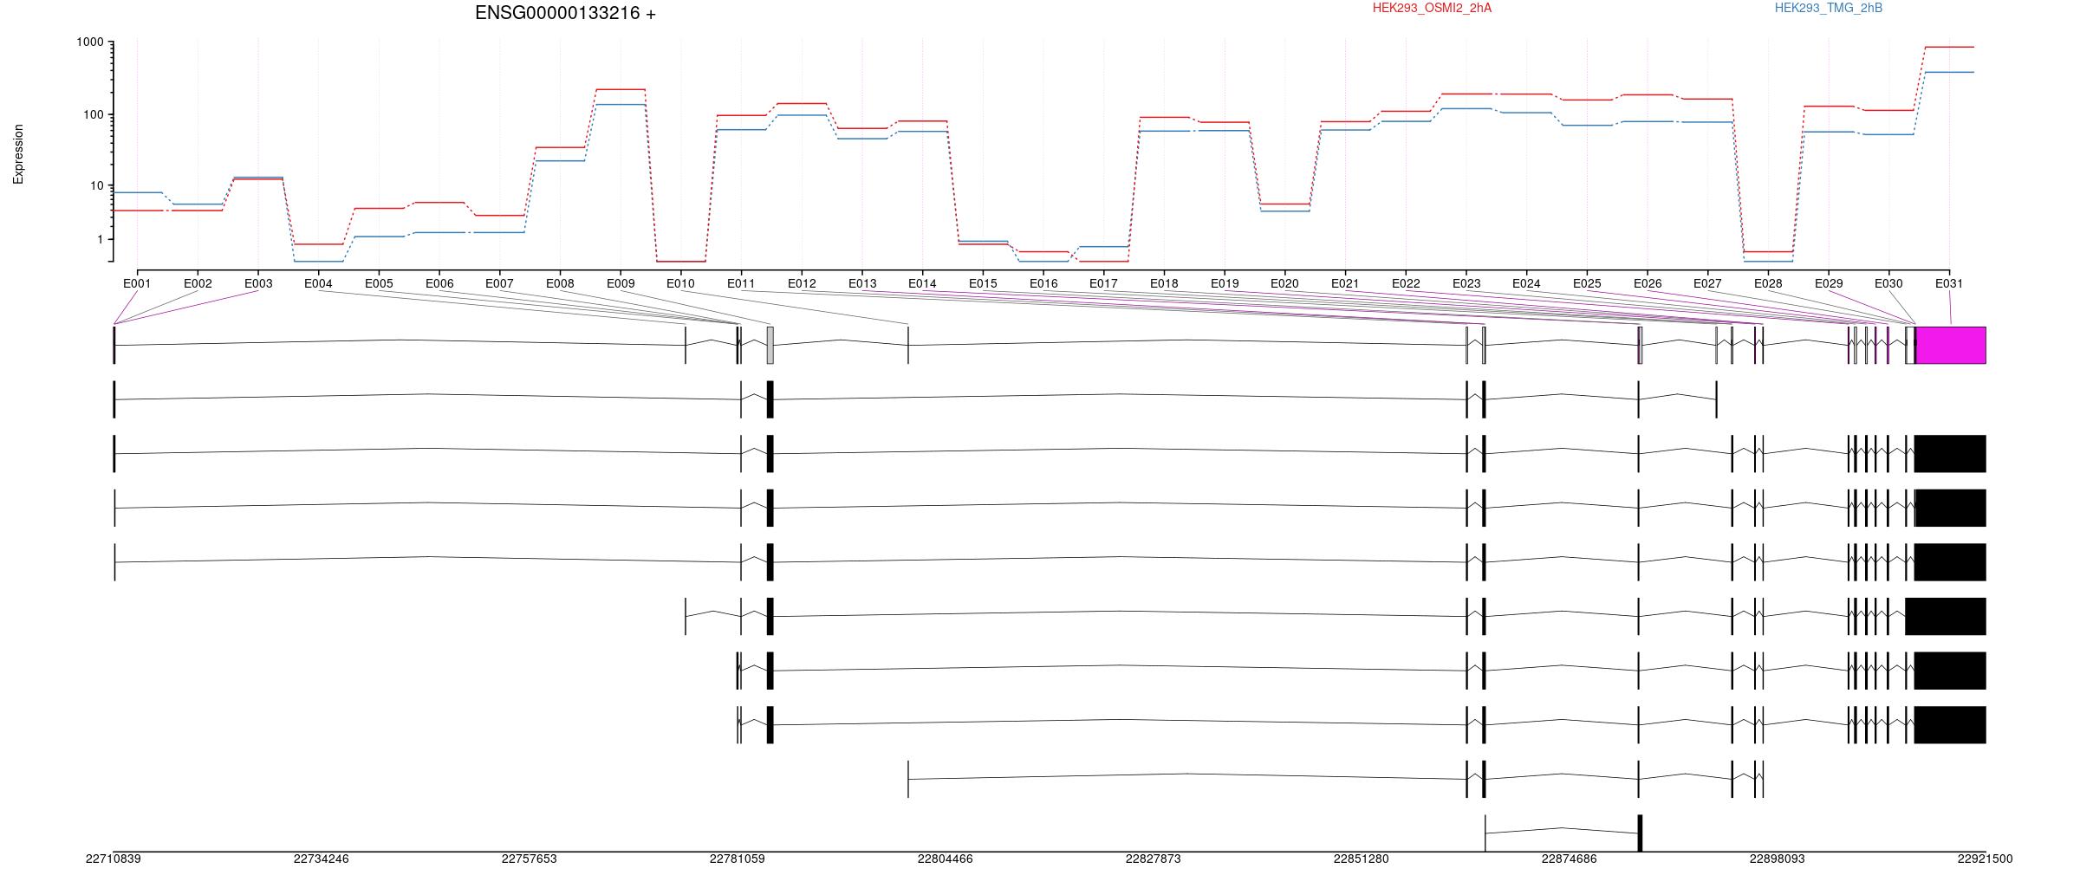Click exon label E001
The width and height of the screenshot is (2080, 875).
(x=137, y=283)
